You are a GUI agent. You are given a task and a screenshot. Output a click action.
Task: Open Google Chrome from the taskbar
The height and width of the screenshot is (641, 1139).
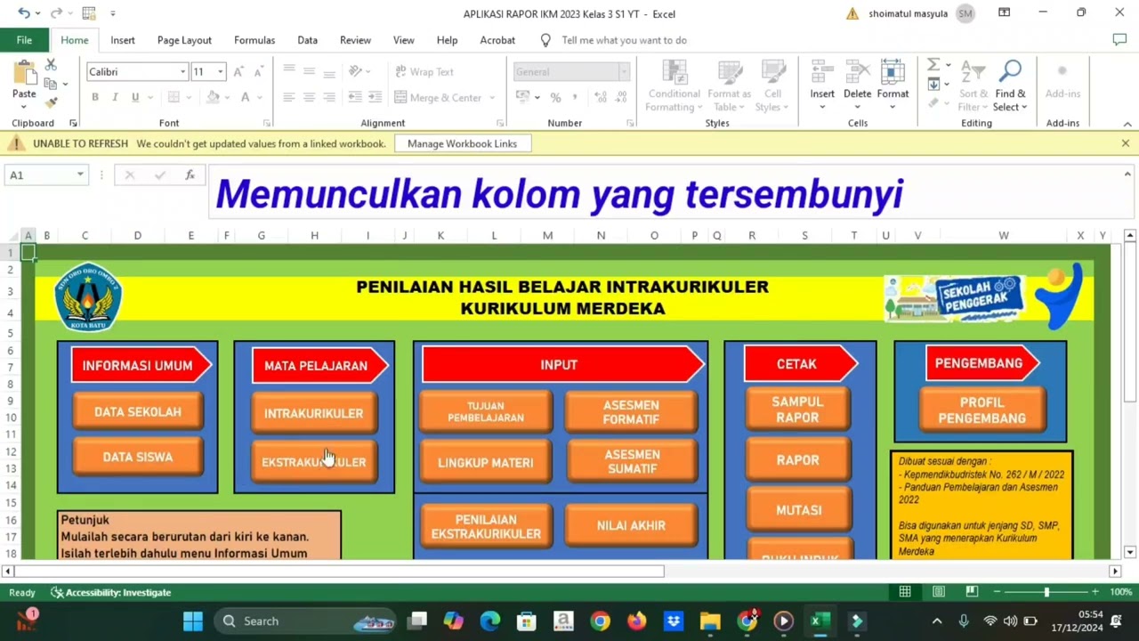pyautogui.click(x=601, y=621)
